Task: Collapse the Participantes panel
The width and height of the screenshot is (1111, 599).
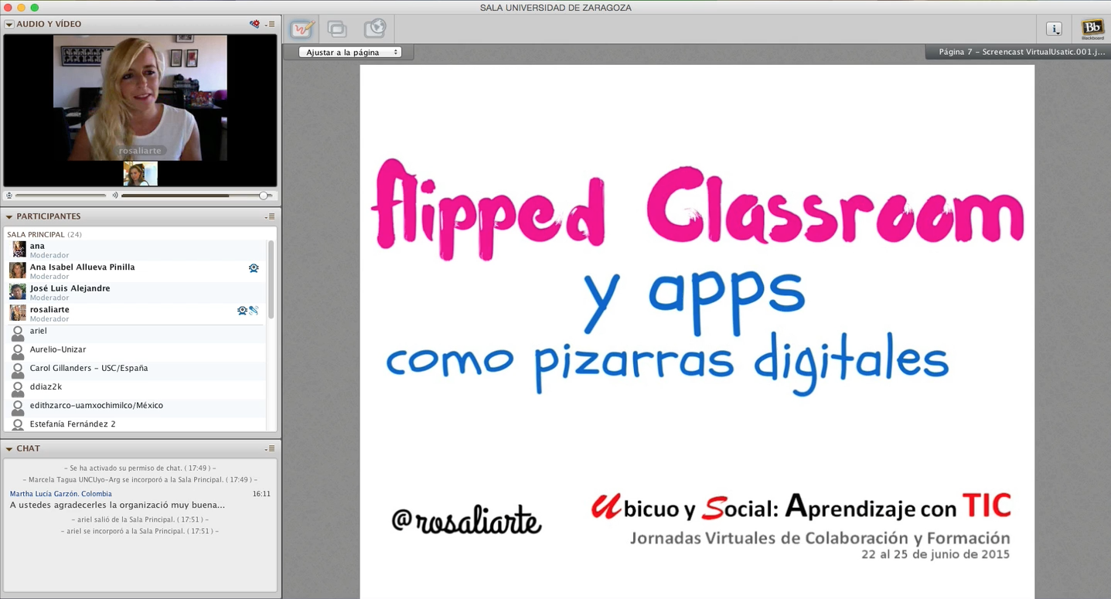Action: click(x=9, y=216)
